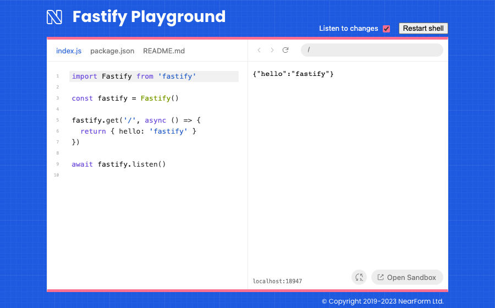Viewport: 495px width, 308px height.
Task: Go forward in the preview browser
Action: [272, 50]
